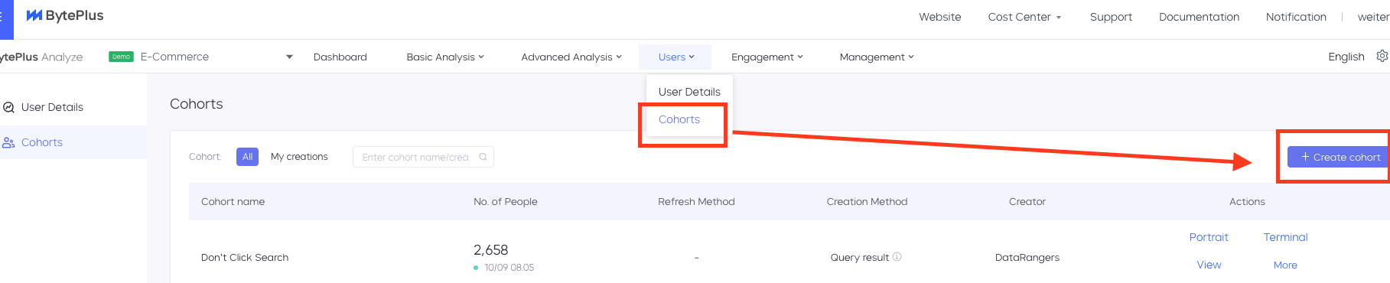Screen dimensions: 1390x283
Task: Click the Portrait action link
Action: 1209,238
